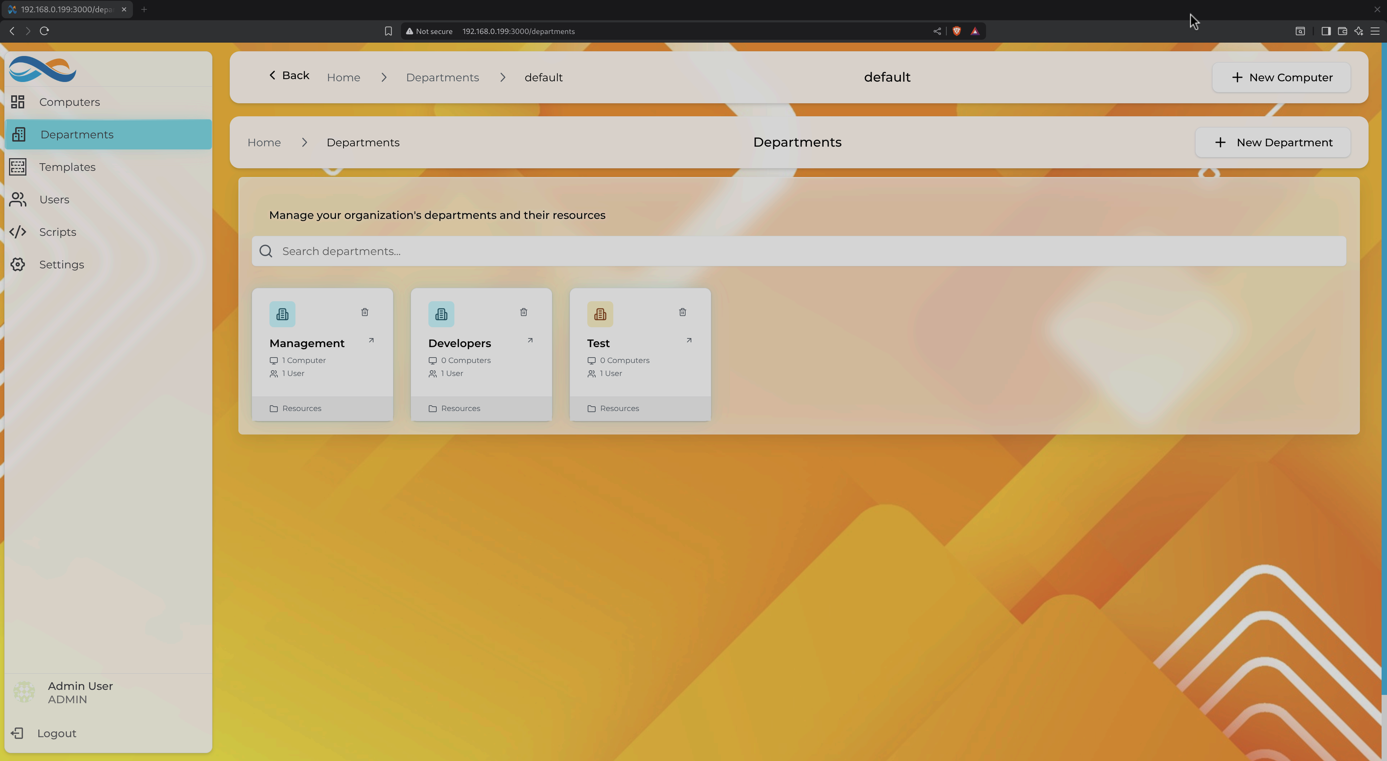1387x761 pixels.
Task: Open Test department via arrow icon
Action: click(689, 340)
